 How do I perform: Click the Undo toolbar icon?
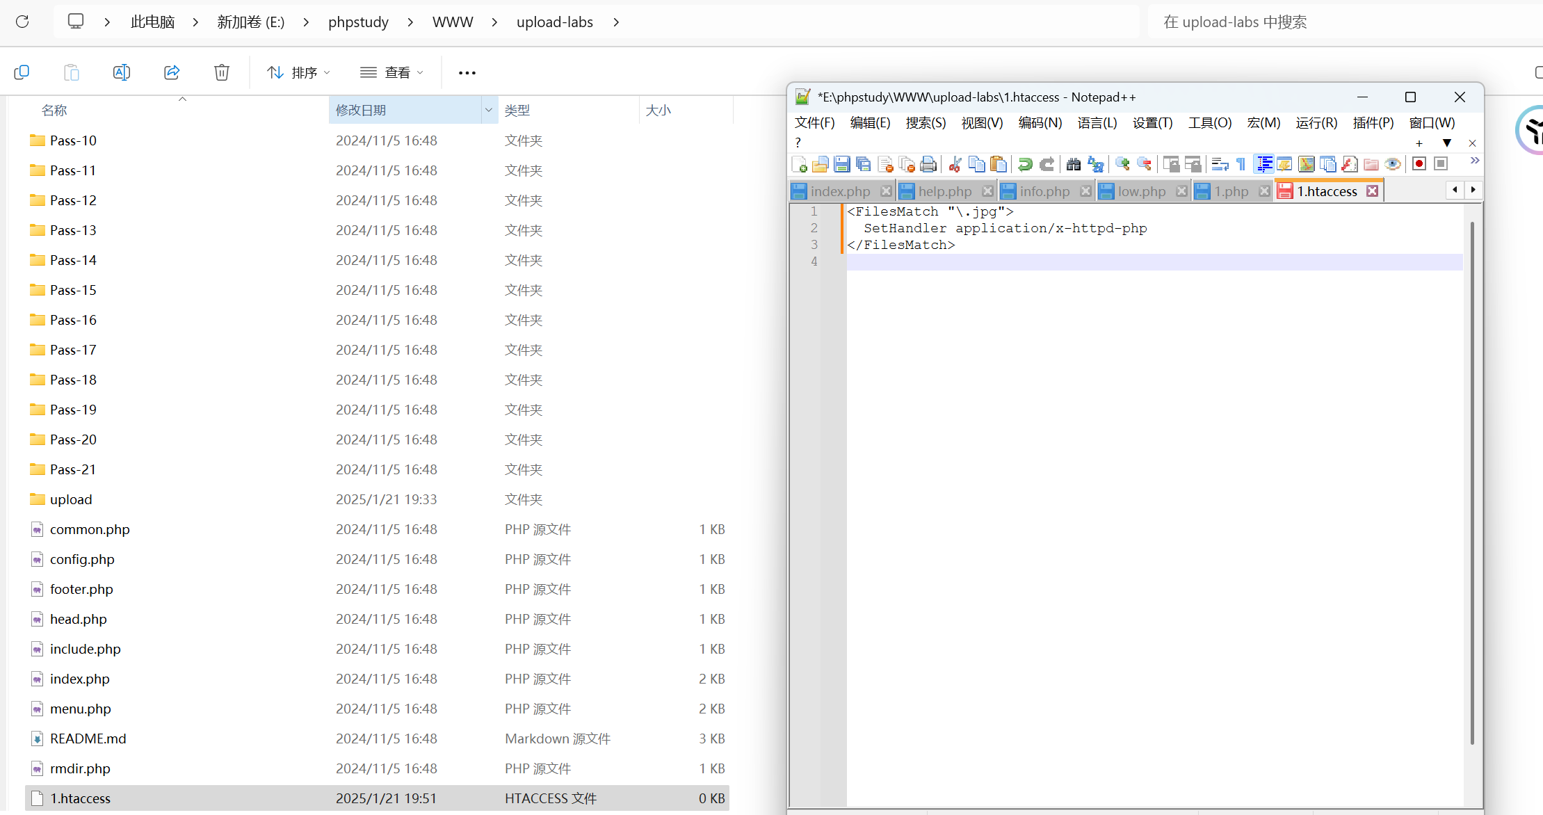(x=1024, y=164)
